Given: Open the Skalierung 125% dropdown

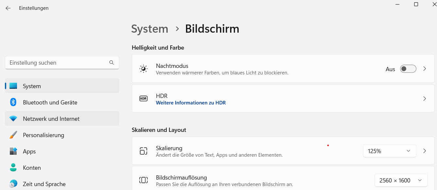Looking at the screenshot, I should [x=389, y=151].
